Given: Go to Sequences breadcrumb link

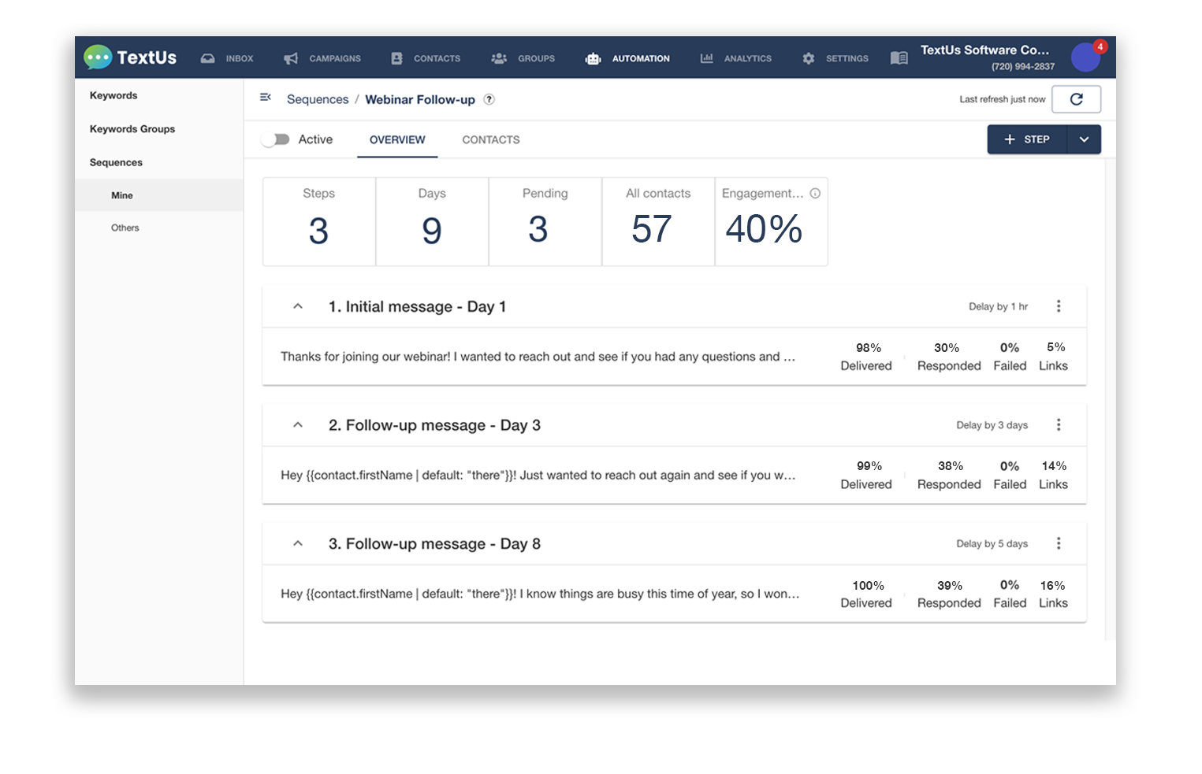Looking at the screenshot, I should [318, 99].
